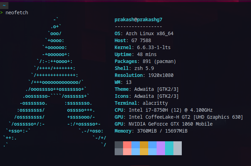Click the dark gray swatch in top row
The width and height of the screenshot is (251, 166).
[119, 145]
